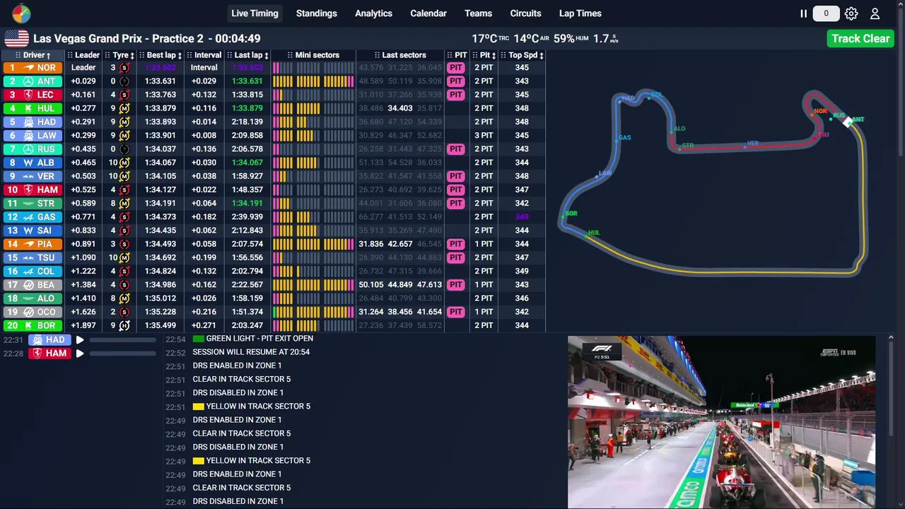Click the 59% humidity reading
Image resolution: width=905 pixels, height=509 pixels.
571,38
